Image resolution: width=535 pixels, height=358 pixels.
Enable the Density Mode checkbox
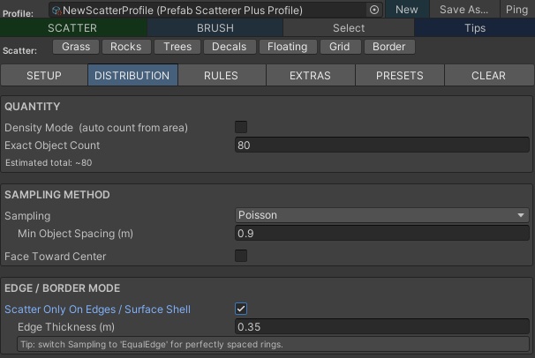[x=241, y=127]
